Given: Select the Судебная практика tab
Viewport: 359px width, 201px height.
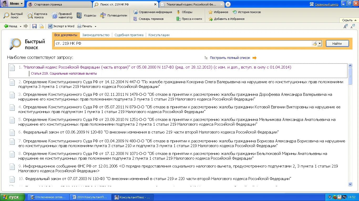Looking at the screenshot, I should point(129,35).
